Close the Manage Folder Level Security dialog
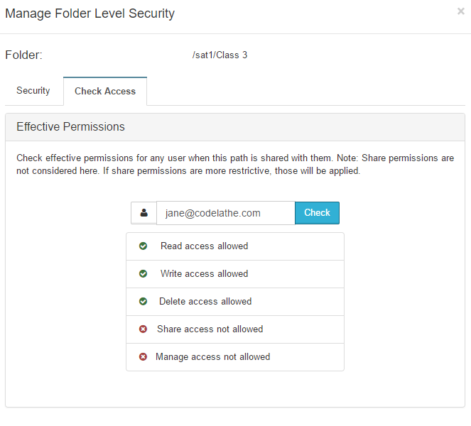This screenshot has width=471, height=426. tap(461, 11)
